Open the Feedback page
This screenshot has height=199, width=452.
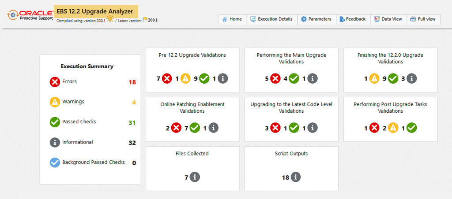(x=354, y=19)
